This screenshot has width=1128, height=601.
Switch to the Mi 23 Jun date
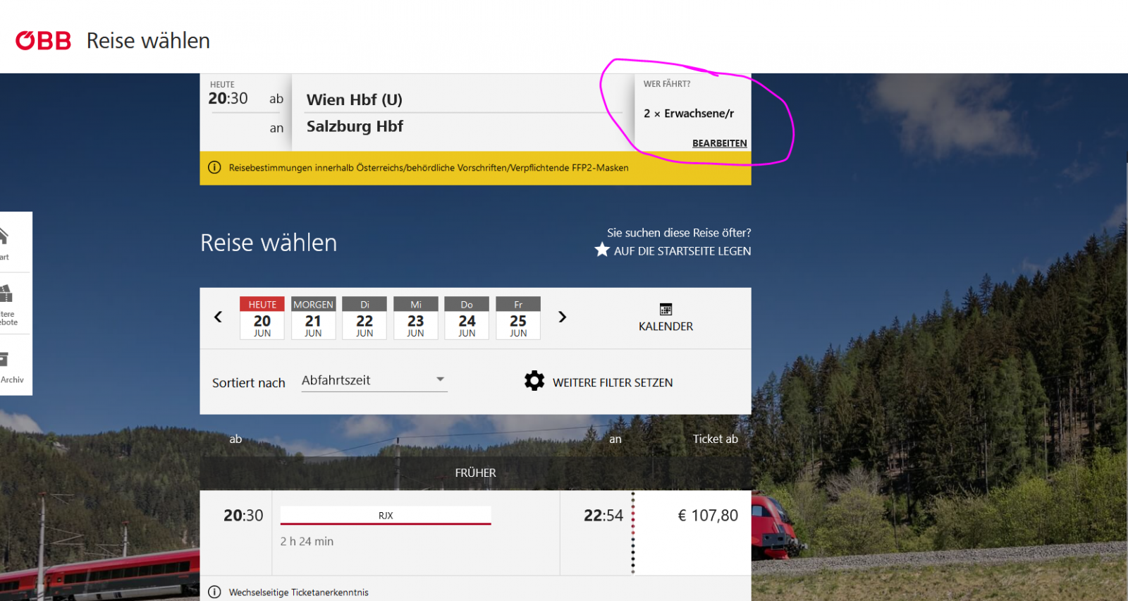(x=415, y=318)
